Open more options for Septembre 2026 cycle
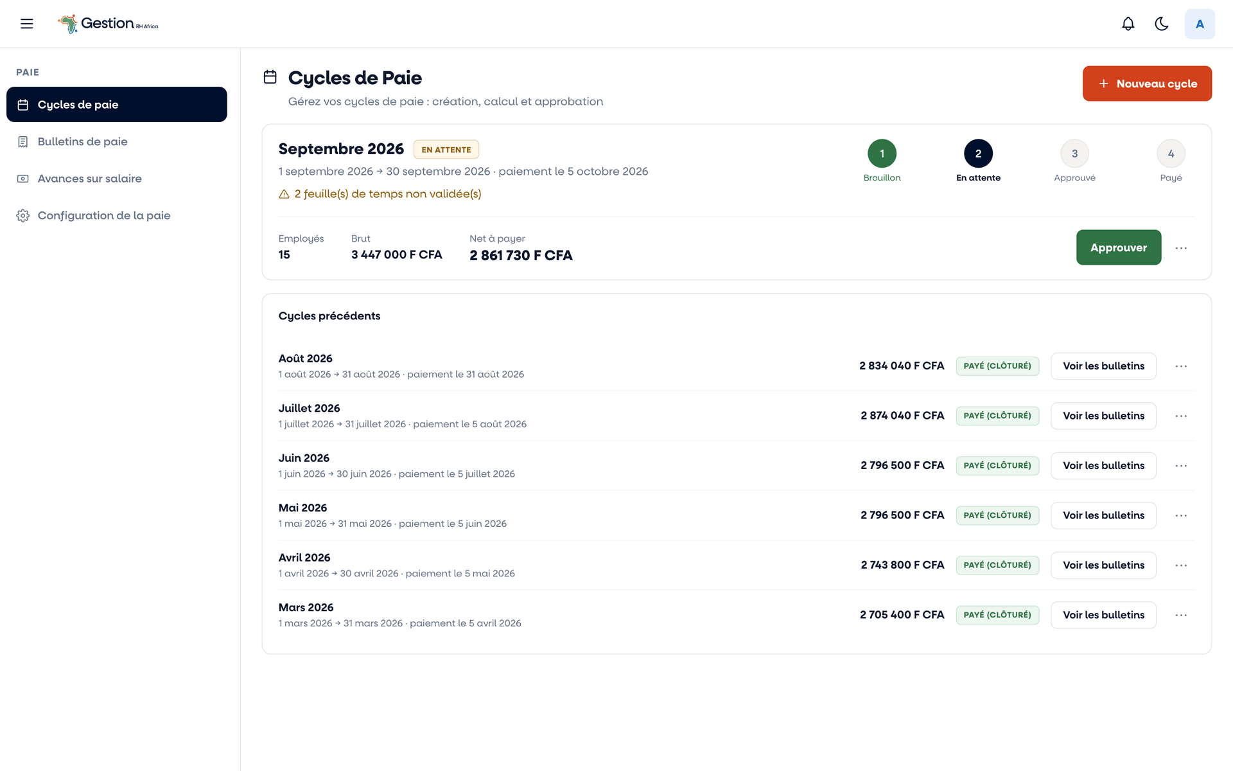Screen dimensions: 1233x771 tap(1181, 248)
